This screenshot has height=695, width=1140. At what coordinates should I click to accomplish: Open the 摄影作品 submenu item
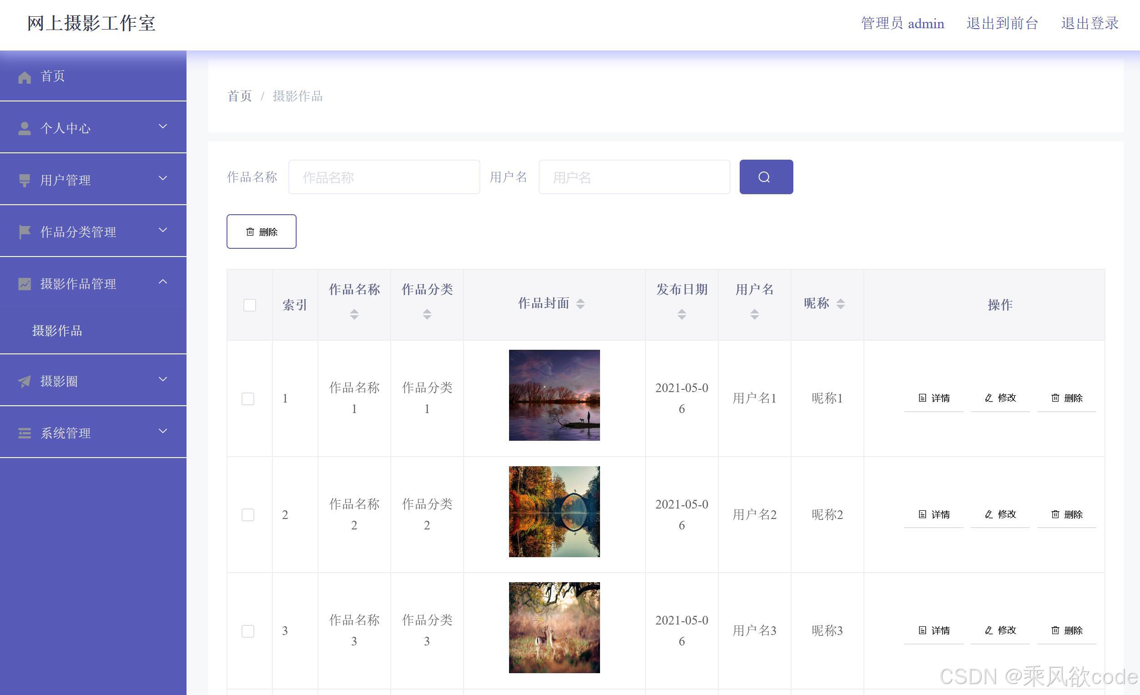click(x=57, y=330)
